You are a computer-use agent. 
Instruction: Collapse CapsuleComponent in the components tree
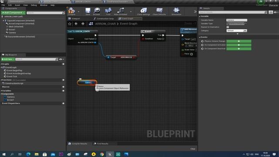pos(3,20)
